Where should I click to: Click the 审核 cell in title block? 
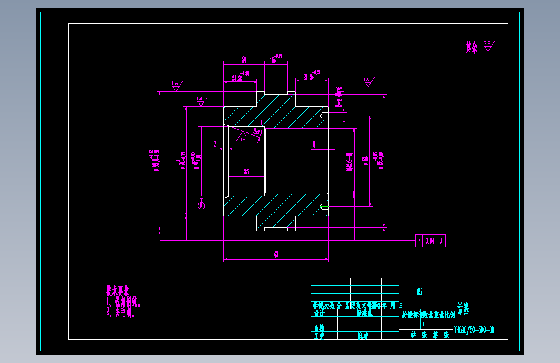[319, 328]
